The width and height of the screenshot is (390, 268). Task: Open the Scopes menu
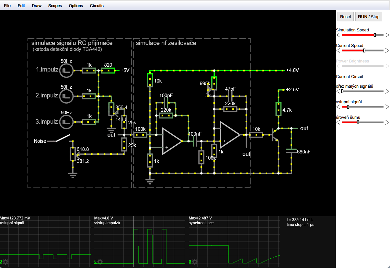(x=55, y=6)
